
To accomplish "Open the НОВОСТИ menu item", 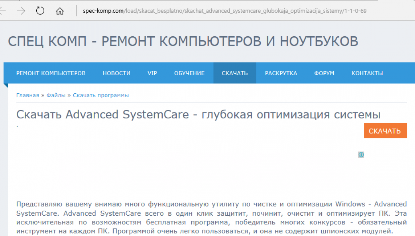I will (117, 73).
